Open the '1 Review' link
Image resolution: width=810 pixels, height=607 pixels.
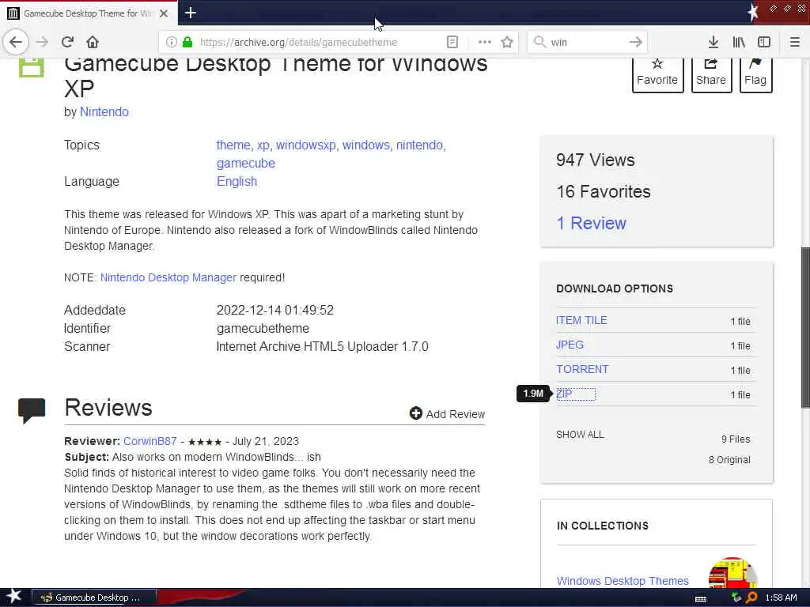point(591,223)
